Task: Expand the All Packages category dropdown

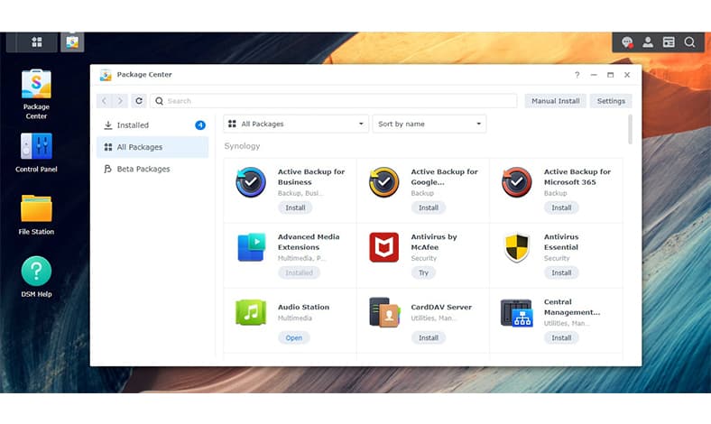Action: [x=296, y=124]
